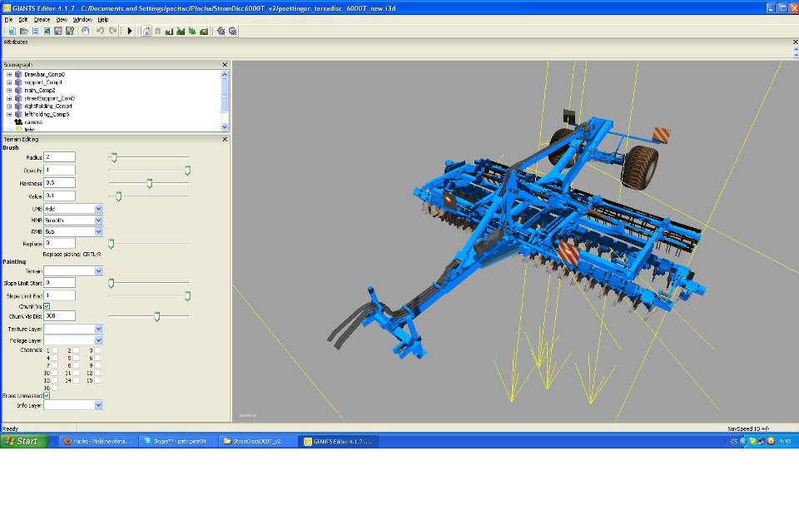
Task: Open the Terrain dropdown under Painting
Action: 98,271
